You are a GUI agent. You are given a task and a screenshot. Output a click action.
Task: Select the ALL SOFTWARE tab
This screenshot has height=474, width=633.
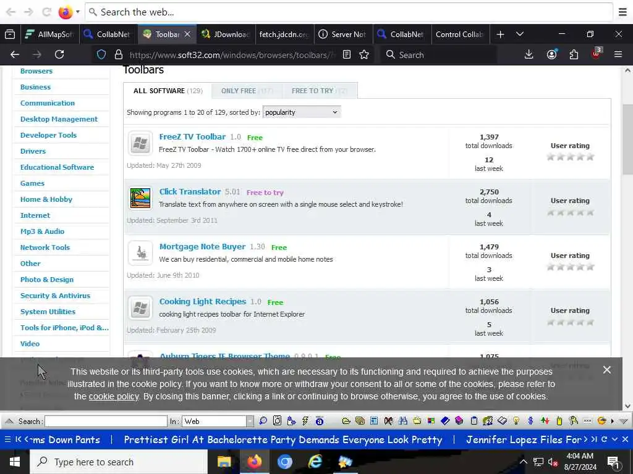pyautogui.click(x=168, y=91)
